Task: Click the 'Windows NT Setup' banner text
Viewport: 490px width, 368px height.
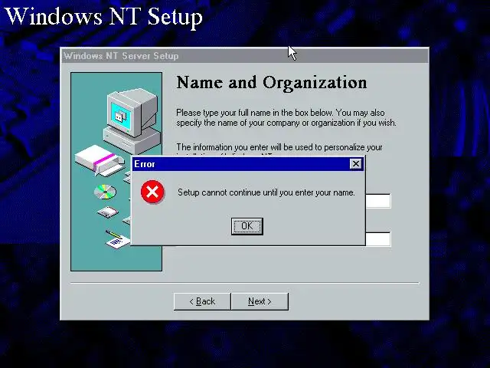Action: click(104, 16)
